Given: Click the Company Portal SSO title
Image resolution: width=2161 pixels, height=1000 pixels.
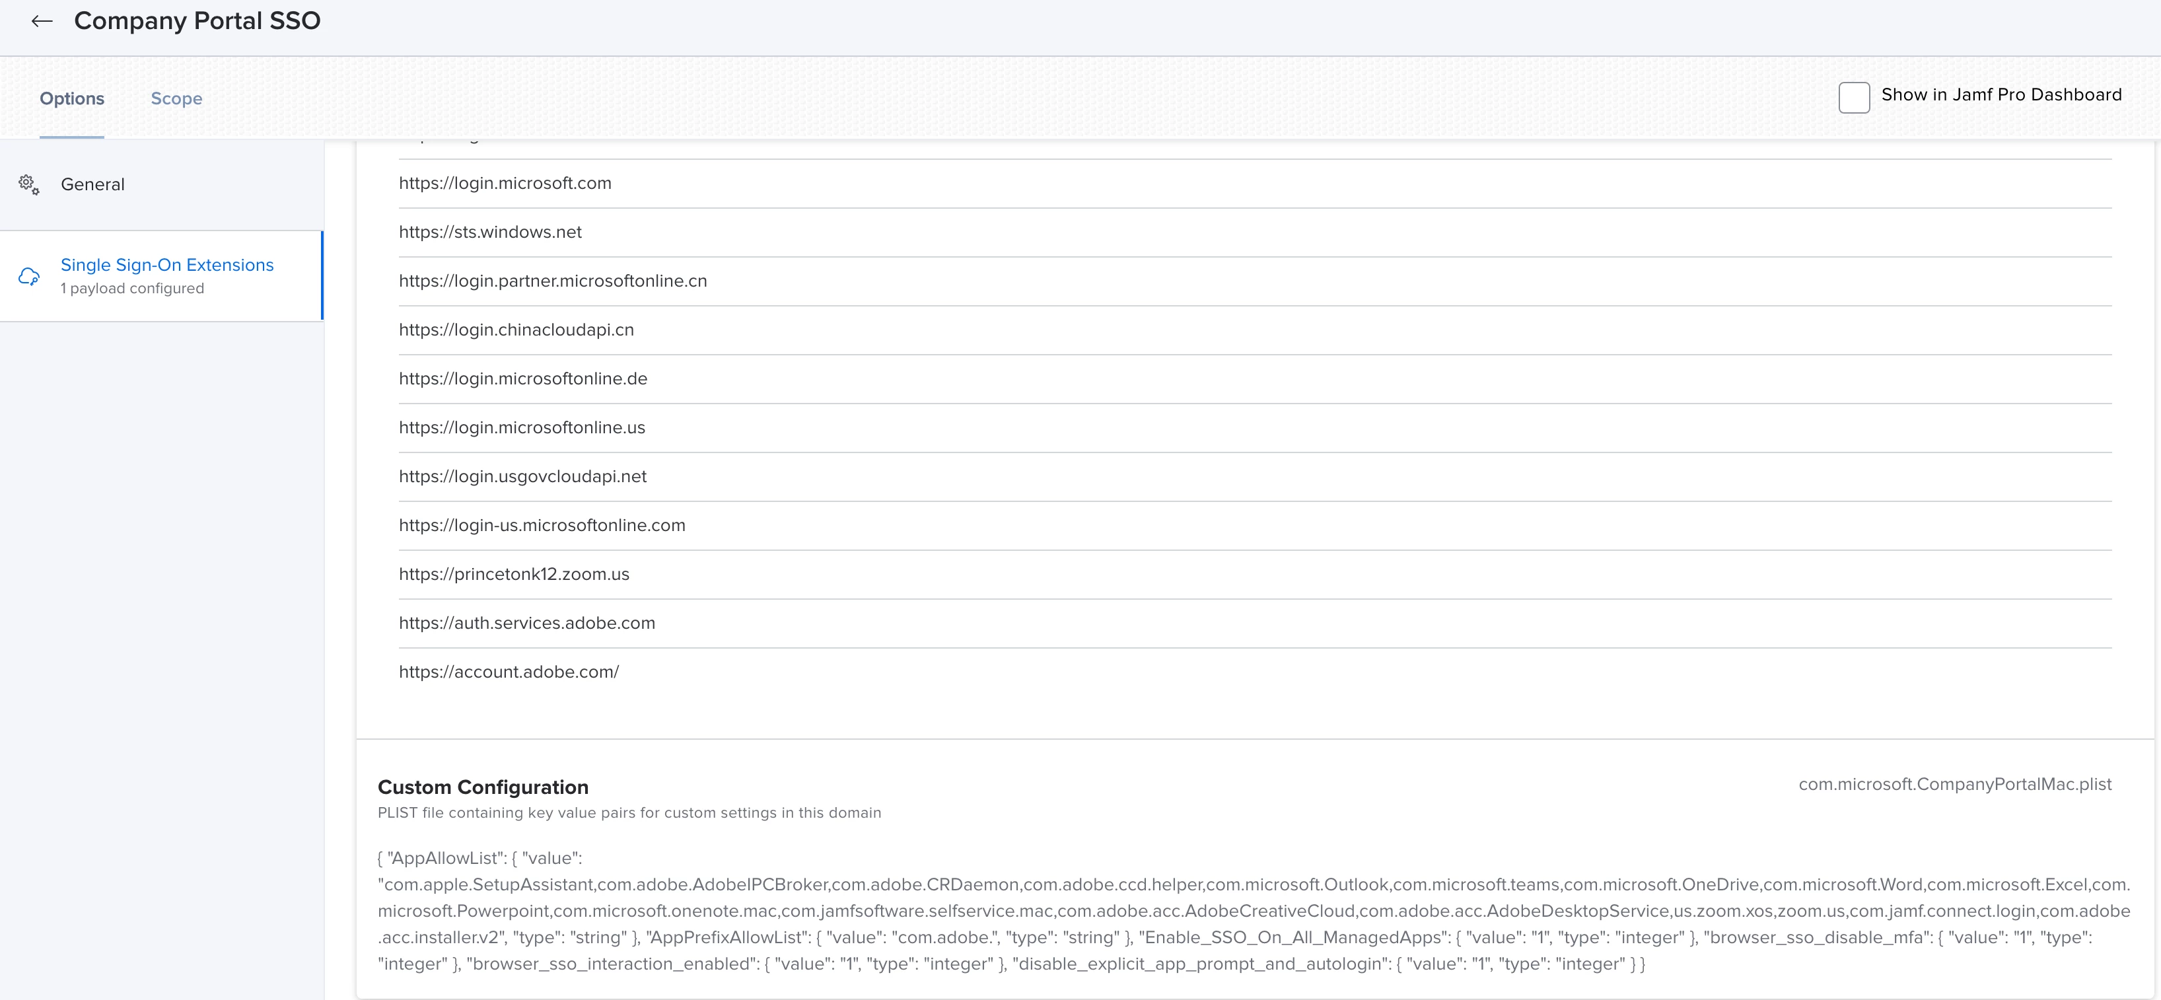Looking at the screenshot, I should click(x=197, y=21).
